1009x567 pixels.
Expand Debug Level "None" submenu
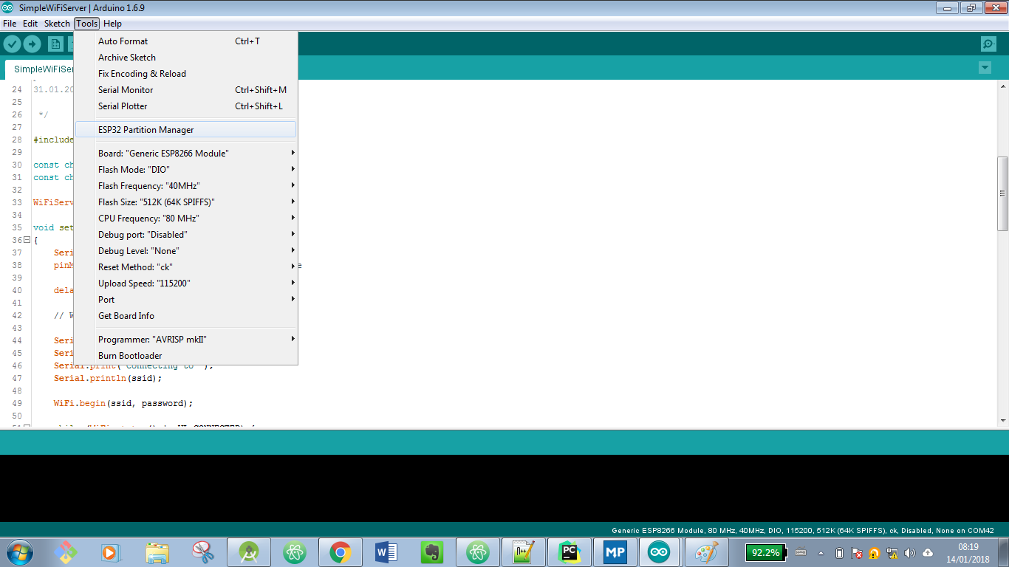pos(186,251)
